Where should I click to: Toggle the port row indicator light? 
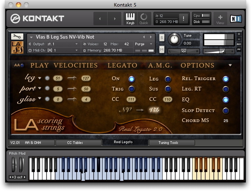click(x=47, y=88)
